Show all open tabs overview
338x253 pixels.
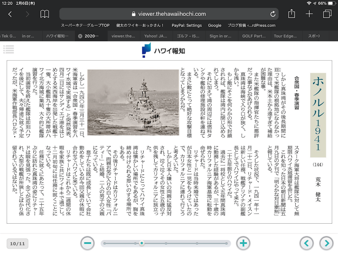click(327, 14)
